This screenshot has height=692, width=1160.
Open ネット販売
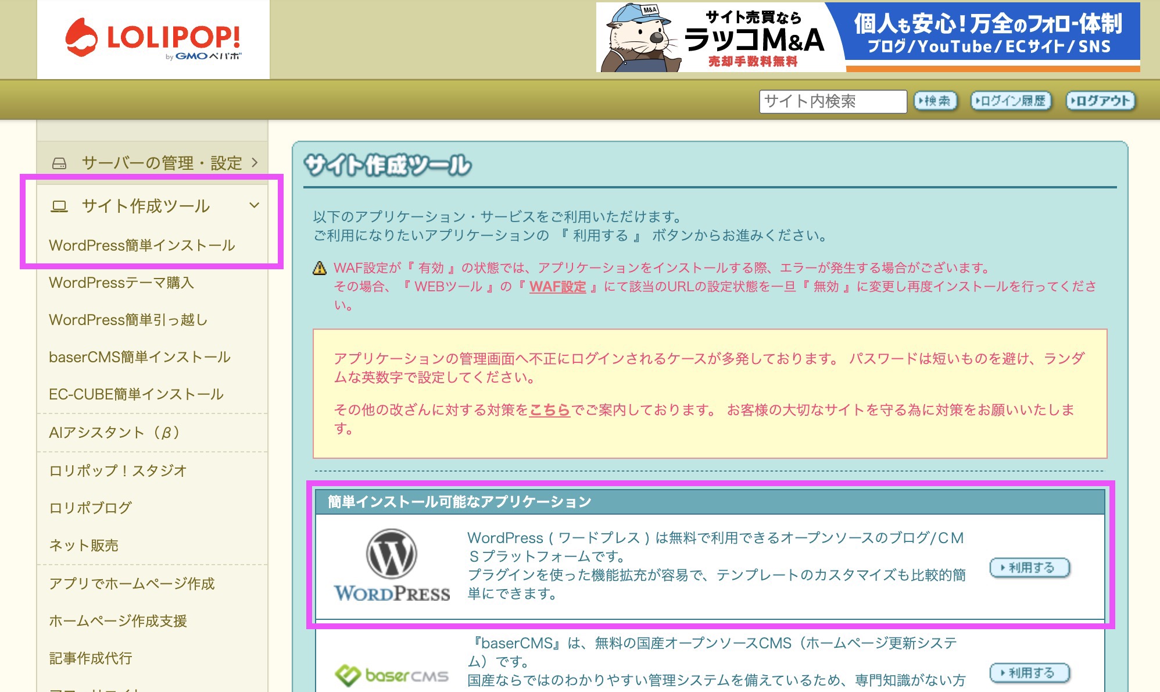click(x=84, y=545)
